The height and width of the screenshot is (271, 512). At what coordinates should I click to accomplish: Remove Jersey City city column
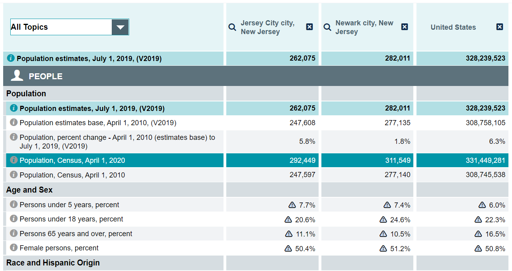click(309, 27)
